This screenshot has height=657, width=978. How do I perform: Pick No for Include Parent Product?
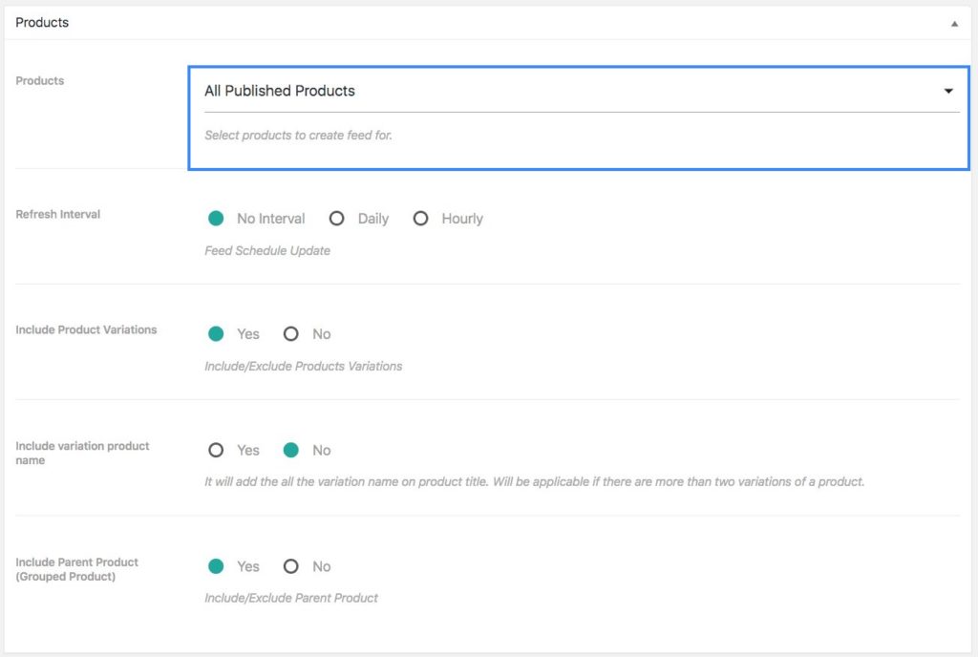pyautogui.click(x=290, y=566)
